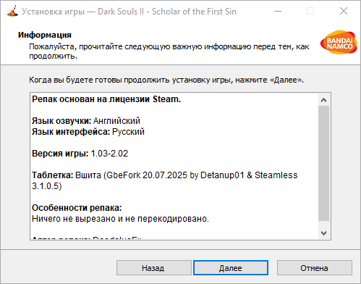The width and height of the screenshot is (361, 284).
Task: Click the 'Язык озвучки: Английский' line
Action: tap(86, 121)
